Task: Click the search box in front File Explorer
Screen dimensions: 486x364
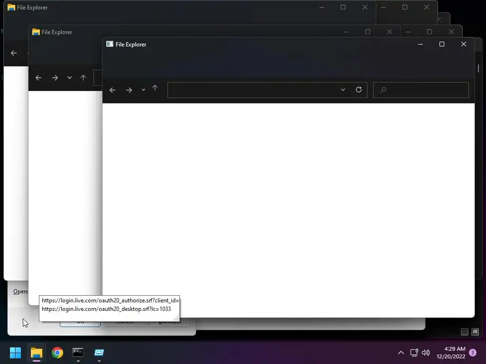Action: click(421, 90)
